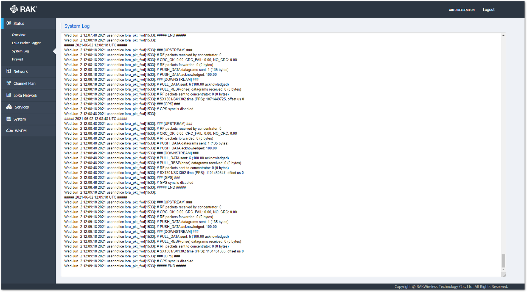Click the 12:08:18 '### [DOWNSTREAM] ###' line
The image size is (527, 292).
click(131, 79)
